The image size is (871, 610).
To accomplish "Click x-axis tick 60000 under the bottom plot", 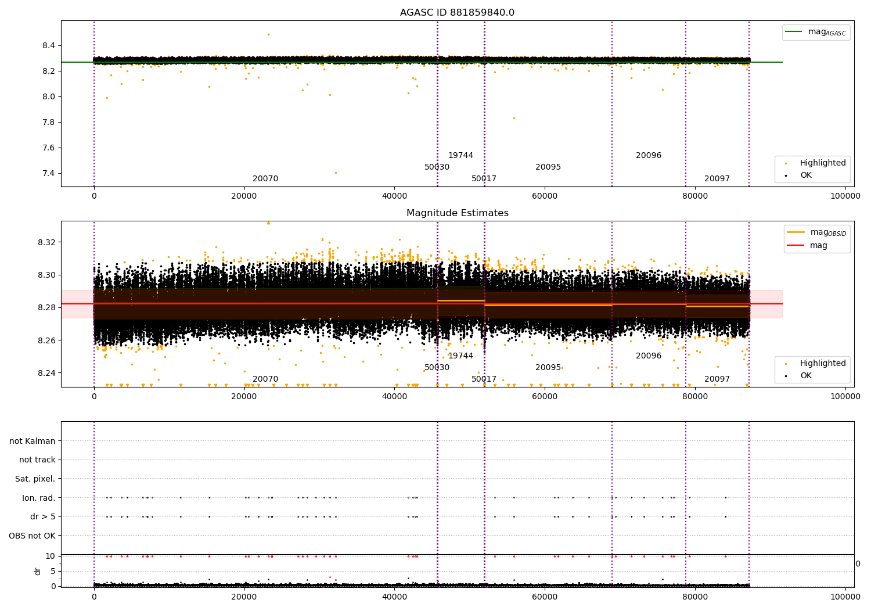I will tap(545, 597).
